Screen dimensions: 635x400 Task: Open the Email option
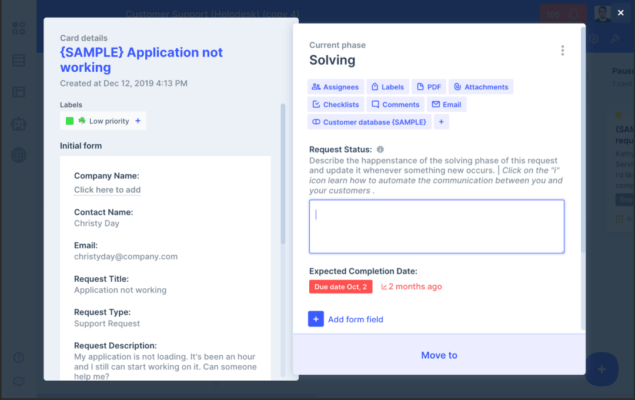446,105
